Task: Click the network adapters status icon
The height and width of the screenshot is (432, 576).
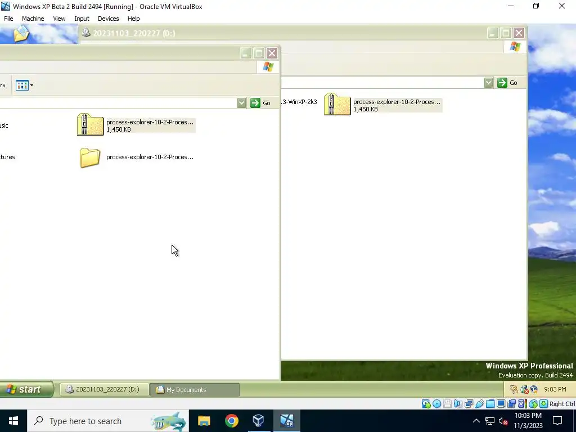Action: (469, 404)
